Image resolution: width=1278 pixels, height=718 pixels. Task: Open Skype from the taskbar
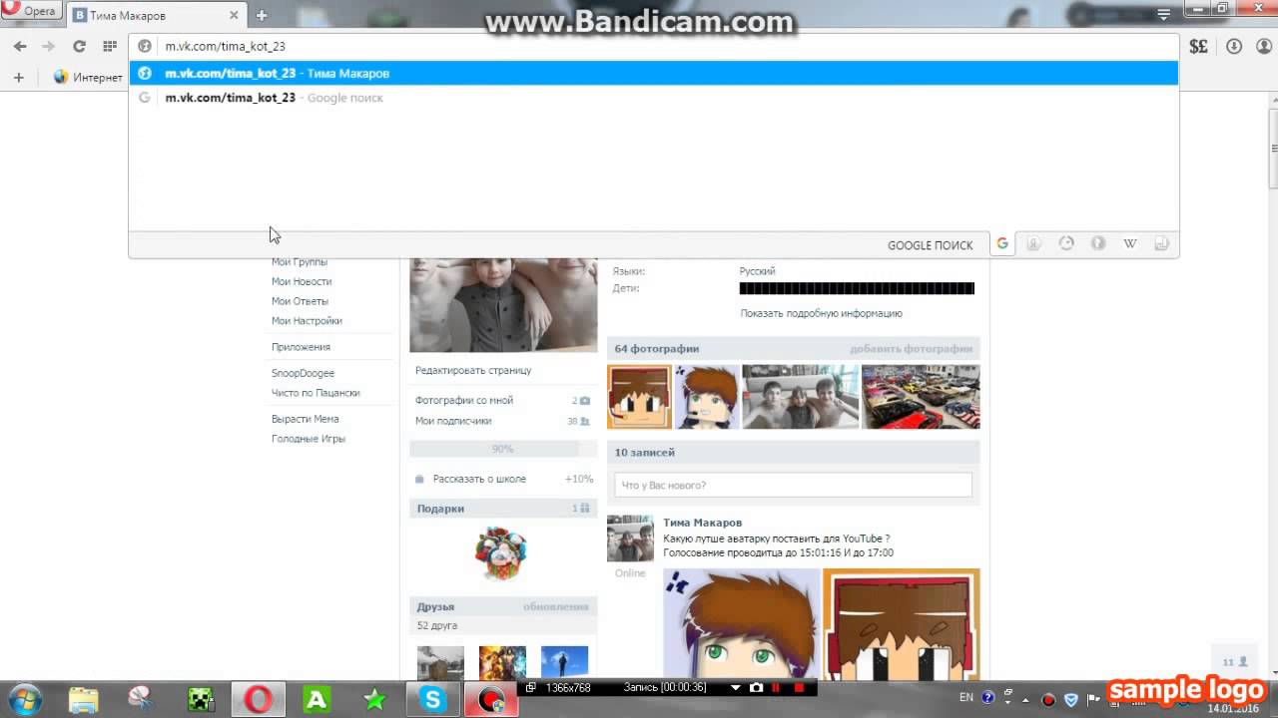433,700
